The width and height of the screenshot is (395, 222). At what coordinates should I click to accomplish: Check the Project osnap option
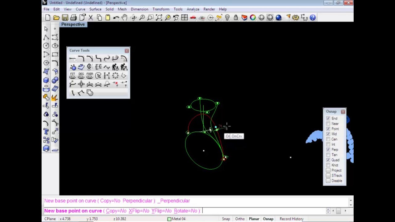click(x=328, y=170)
